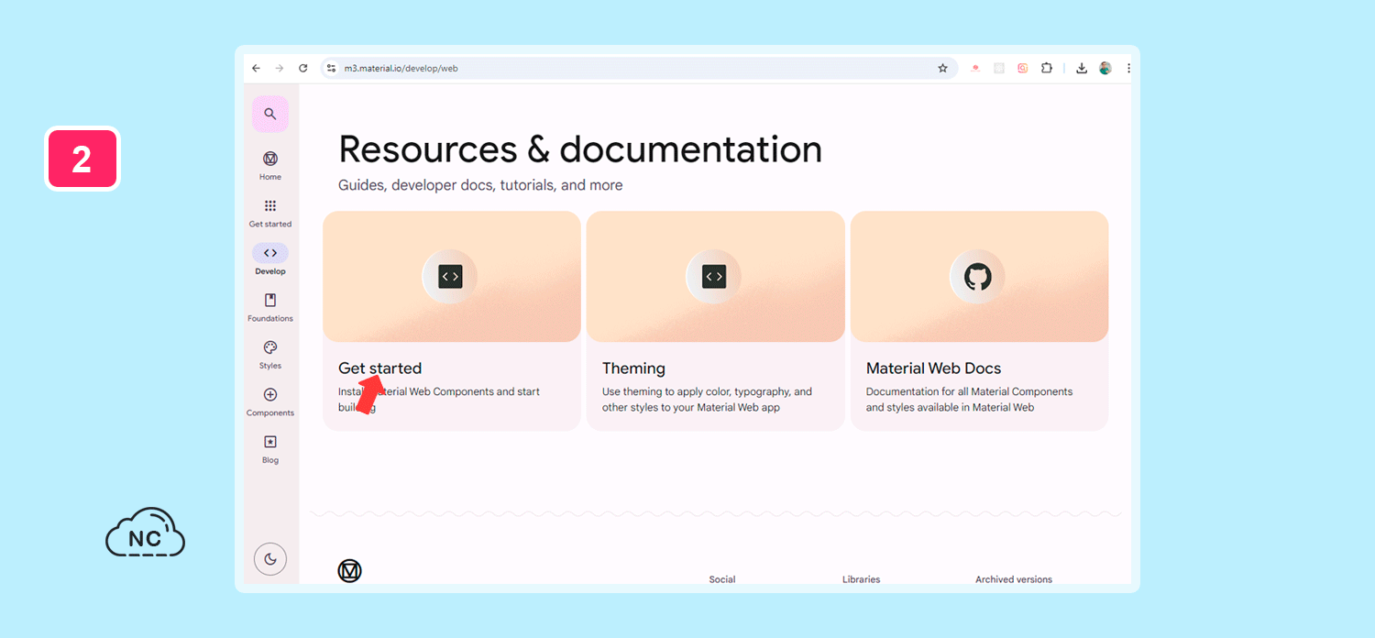Screen dimensions: 1375x638
Task: Click Material Web Docs card description text
Action: [x=969, y=400]
